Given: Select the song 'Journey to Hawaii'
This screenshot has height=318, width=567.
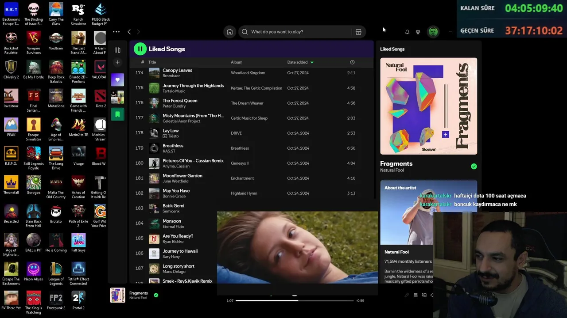Looking at the screenshot, I should [180, 251].
